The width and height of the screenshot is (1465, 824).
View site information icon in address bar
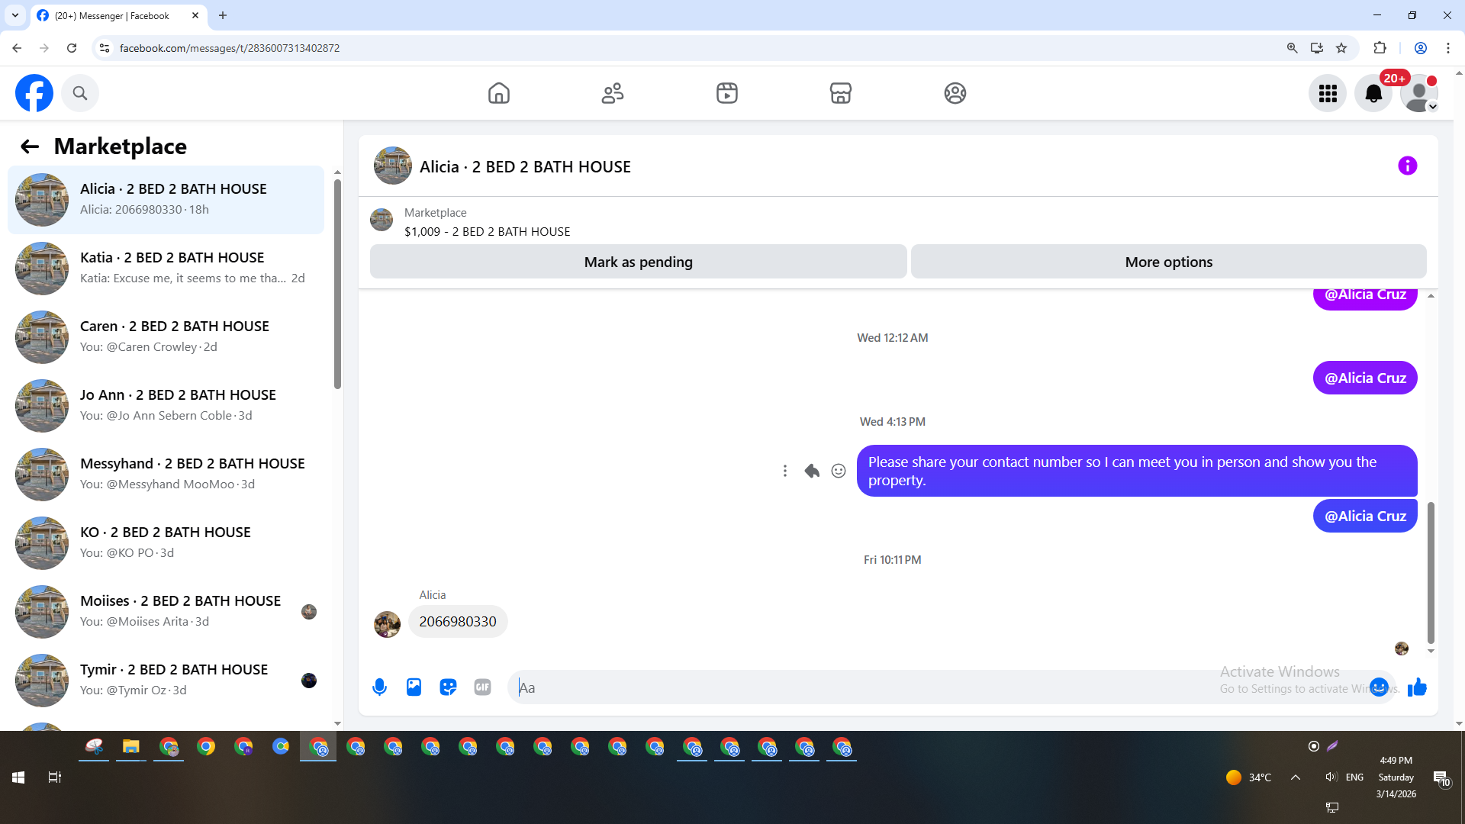[x=105, y=48]
